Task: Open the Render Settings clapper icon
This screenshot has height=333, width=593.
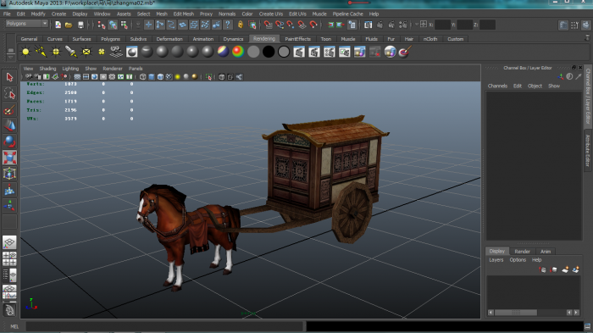Action: [402, 25]
